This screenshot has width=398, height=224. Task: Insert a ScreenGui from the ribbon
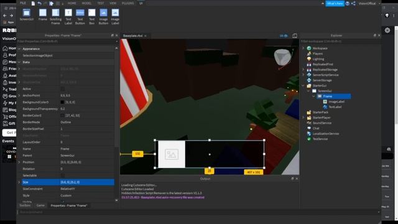26,15
